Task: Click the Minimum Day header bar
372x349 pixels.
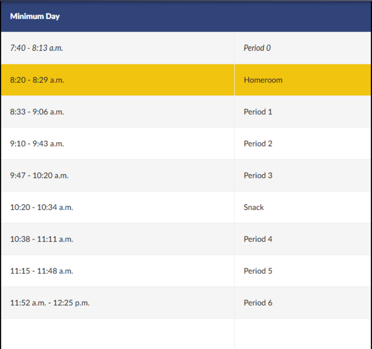Action: pyautogui.click(x=35, y=16)
